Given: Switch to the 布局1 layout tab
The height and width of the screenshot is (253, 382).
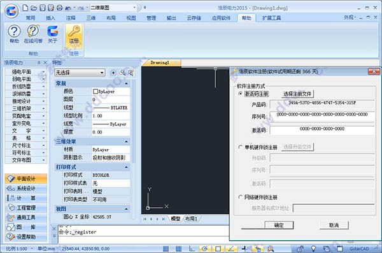Looking at the screenshot, I should [x=191, y=219].
